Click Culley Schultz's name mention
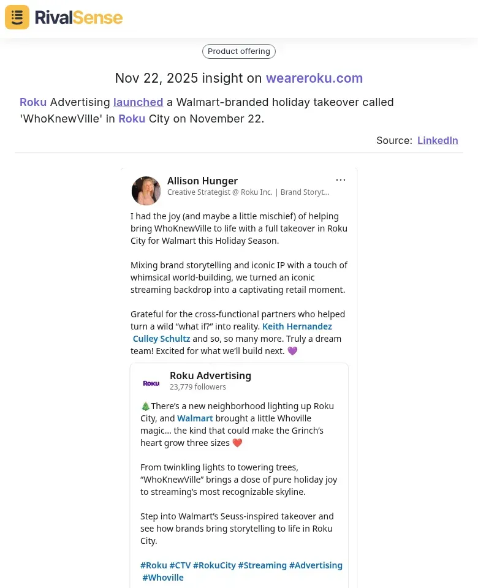 (161, 339)
